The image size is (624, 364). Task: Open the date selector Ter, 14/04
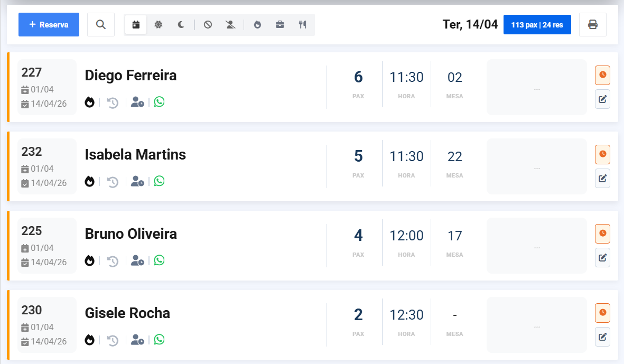pos(469,24)
